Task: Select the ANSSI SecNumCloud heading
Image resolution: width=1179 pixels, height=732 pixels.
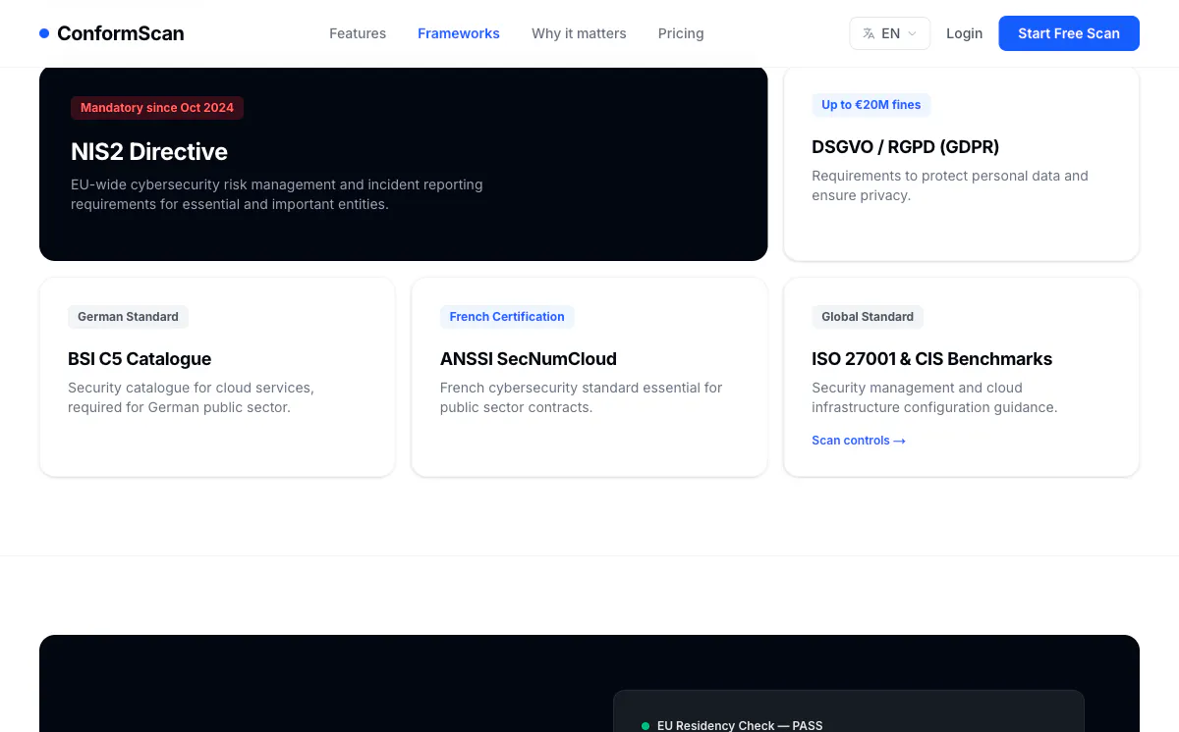Action: (x=529, y=359)
